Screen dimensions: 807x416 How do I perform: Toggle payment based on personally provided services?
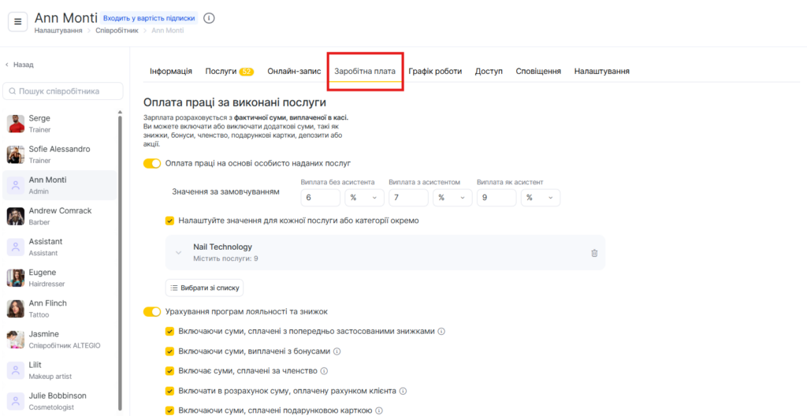(151, 163)
